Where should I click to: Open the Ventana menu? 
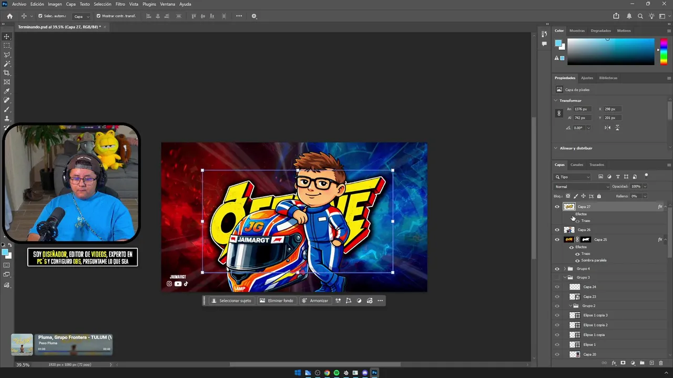[x=168, y=4]
